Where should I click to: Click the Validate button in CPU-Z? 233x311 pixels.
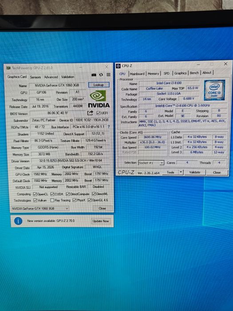[x=194, y=172]
